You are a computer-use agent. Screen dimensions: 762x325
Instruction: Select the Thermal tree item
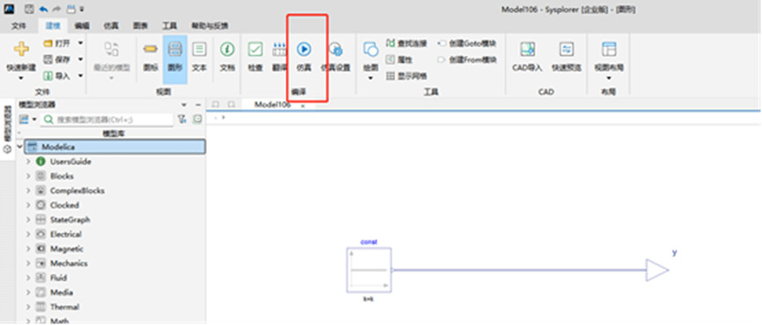(x=64, y=307)
